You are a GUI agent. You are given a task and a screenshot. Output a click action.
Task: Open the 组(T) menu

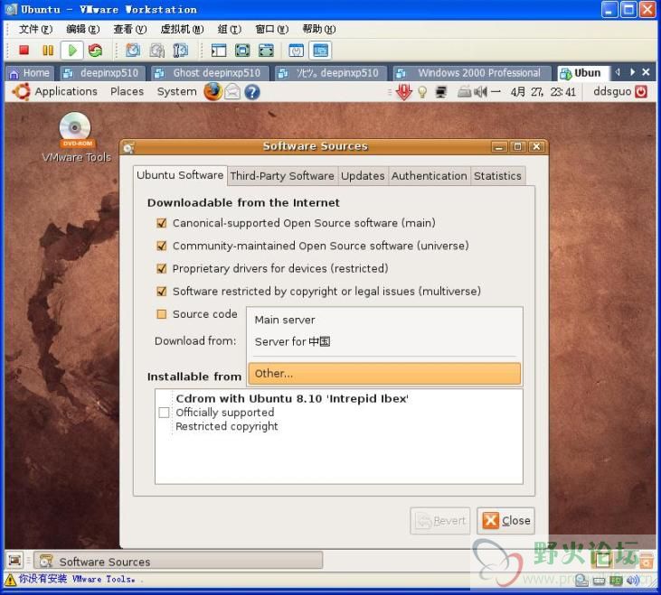click(230, 29)
